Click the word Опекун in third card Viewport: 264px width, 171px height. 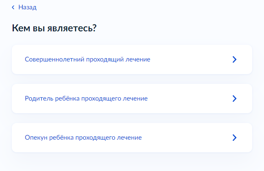pyautogui.click(x=35, y=138)
